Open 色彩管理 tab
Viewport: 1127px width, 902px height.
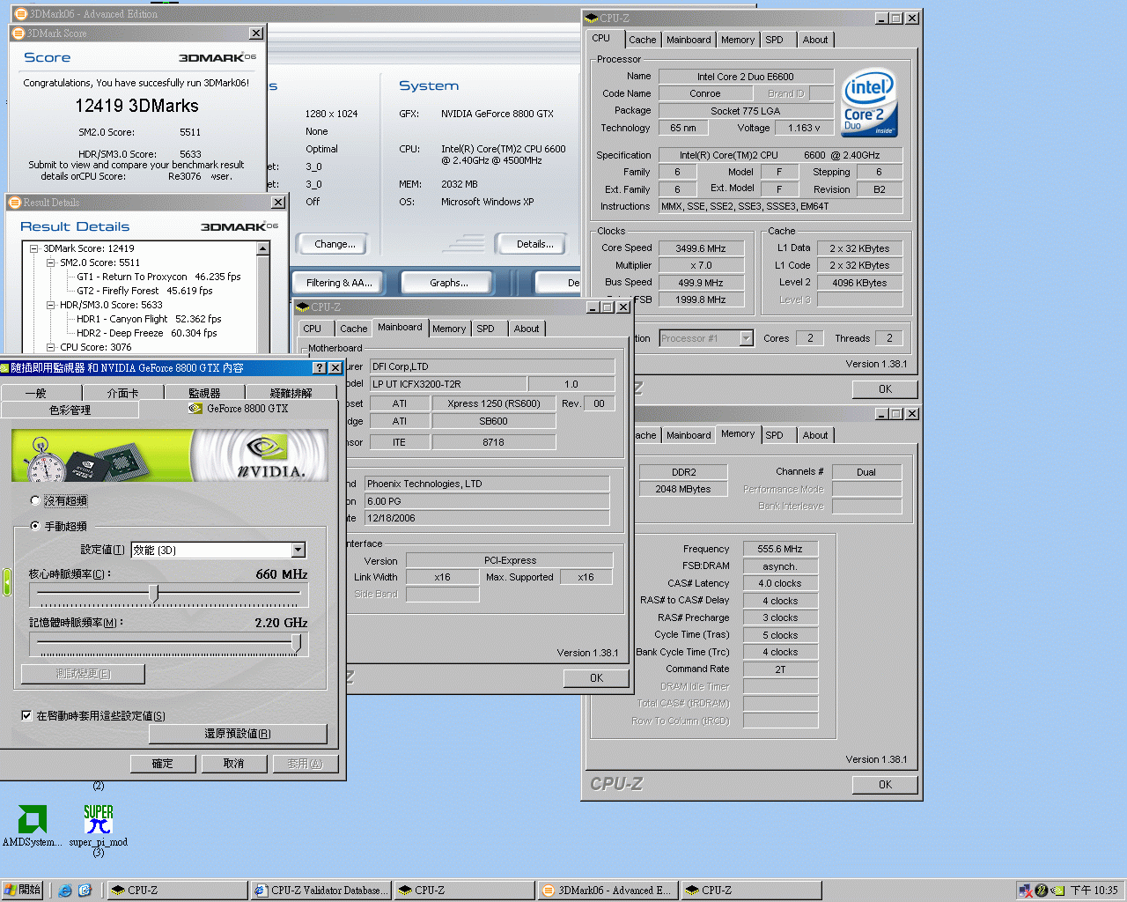pos(70,410)
